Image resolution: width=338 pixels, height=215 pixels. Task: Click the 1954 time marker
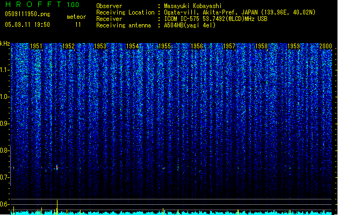click(x=133, y=46)
